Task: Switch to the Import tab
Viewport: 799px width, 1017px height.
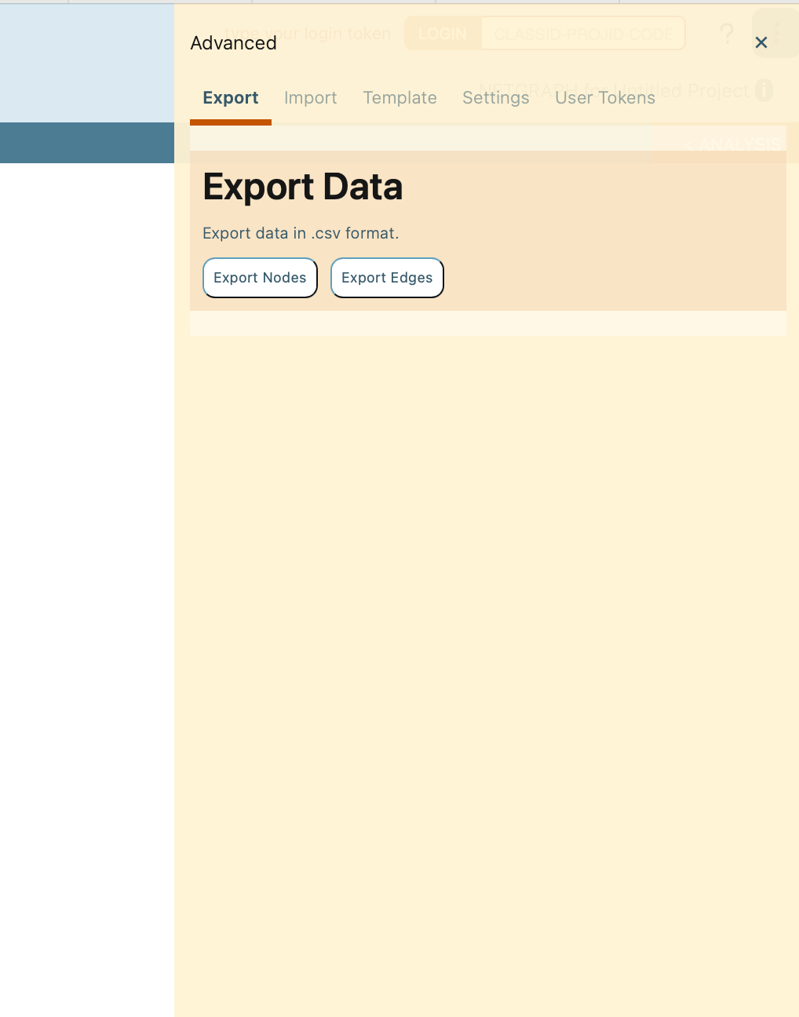Action: (310, 98)
